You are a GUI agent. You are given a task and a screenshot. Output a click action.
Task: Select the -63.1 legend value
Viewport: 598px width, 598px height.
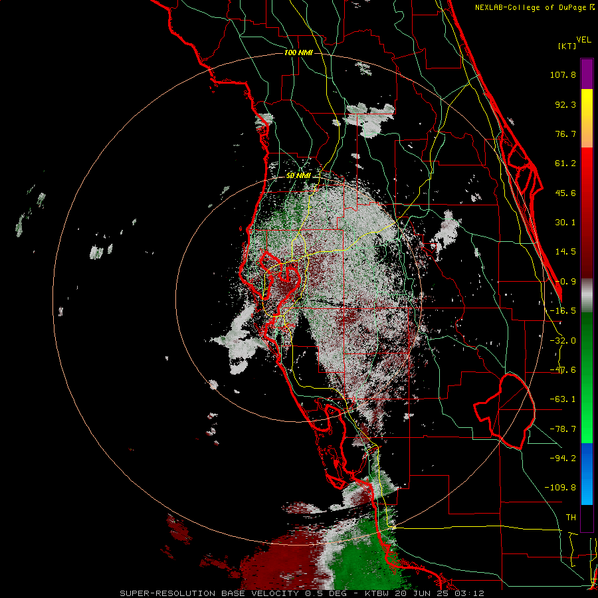[563, 399]
